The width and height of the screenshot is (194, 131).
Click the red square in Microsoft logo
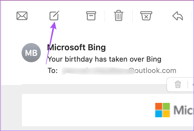pyautogui.click(x=159, y=106)
